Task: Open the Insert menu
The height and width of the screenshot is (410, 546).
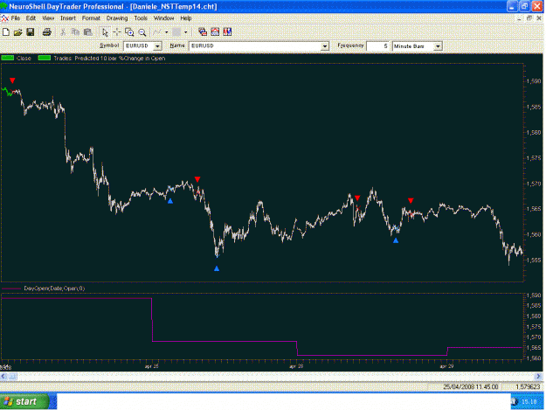Action: tap(68, 18)
